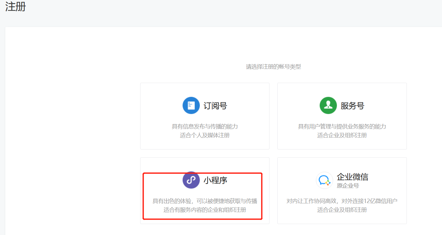Viewport: 442px width, 235px height.
Task: Click the text 具有信息发布与传播的能力
Action: pyautogui.click(x=205, y=127)
